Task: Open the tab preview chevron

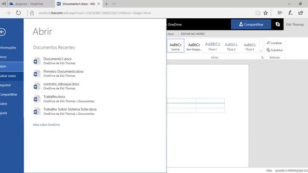Action: click(114, 4)
